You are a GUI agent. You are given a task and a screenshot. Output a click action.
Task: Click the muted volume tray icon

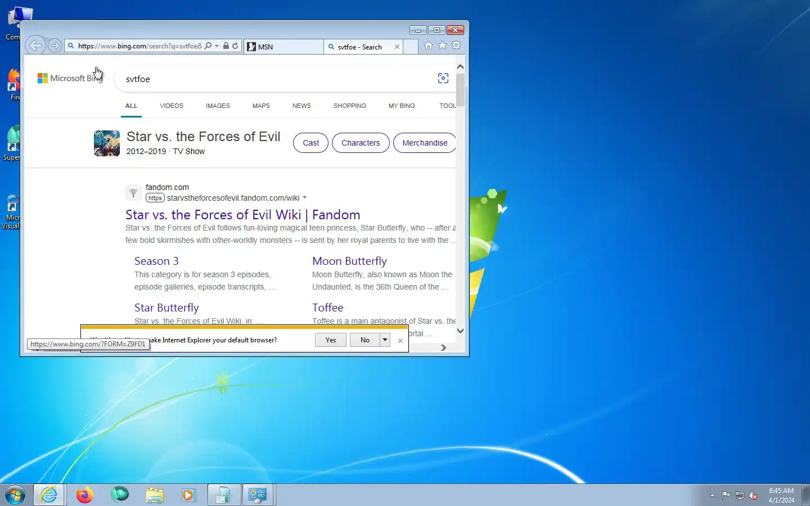[753, 495]
